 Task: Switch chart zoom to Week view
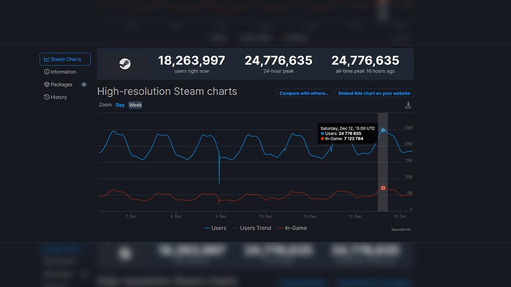135,105
